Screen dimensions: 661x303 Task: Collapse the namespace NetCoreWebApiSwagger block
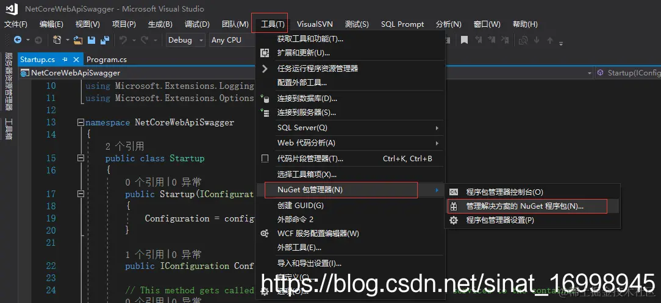80,122
